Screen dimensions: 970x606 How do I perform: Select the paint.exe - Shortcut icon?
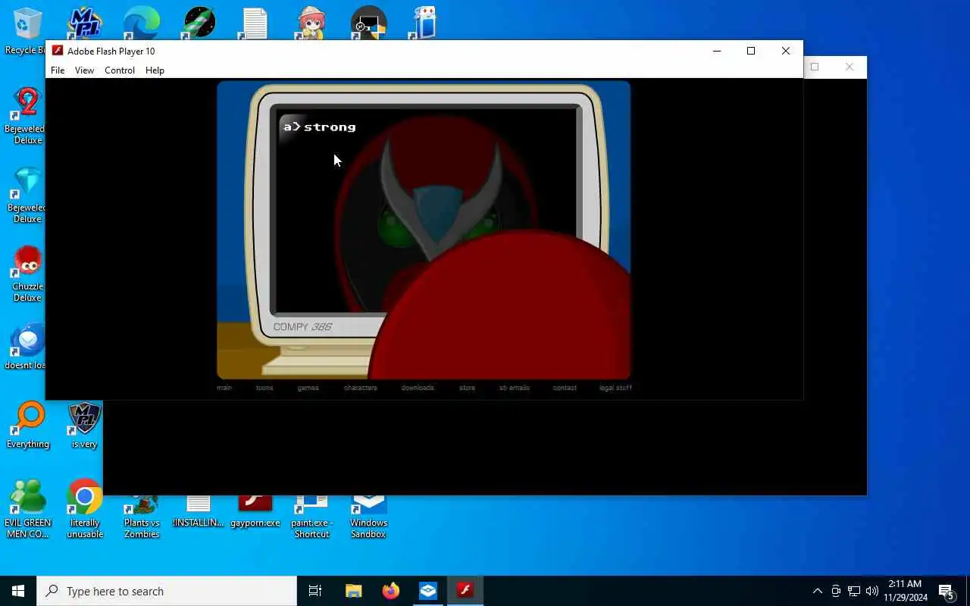tap(311, 516)
